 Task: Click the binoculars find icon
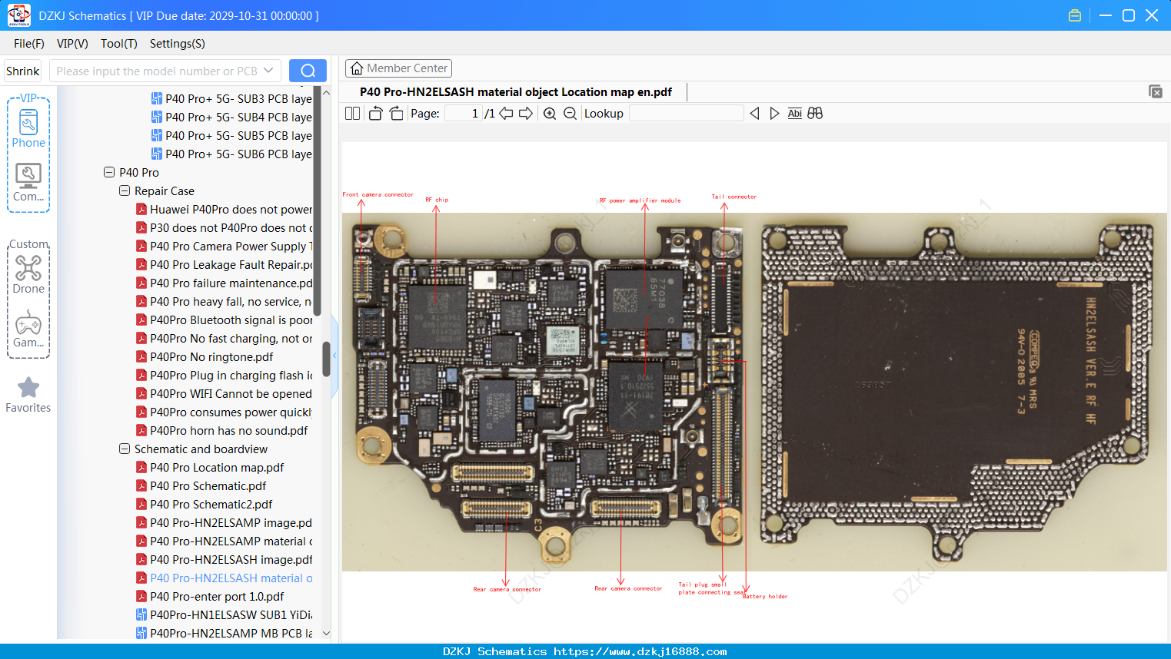coord(815,114)
